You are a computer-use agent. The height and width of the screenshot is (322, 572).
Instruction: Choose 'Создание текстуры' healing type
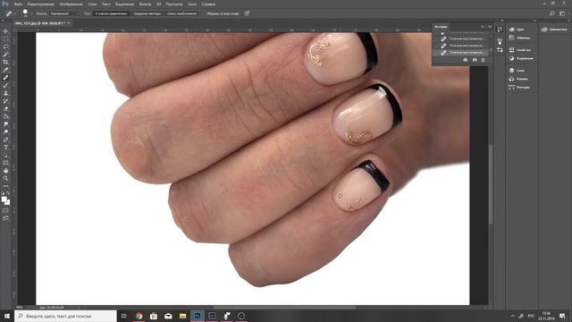coord(147,13)
